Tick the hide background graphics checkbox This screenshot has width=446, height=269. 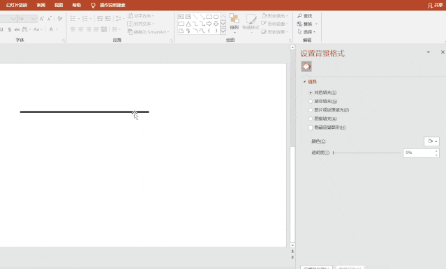pyautogui.click(x=311, y=128)
